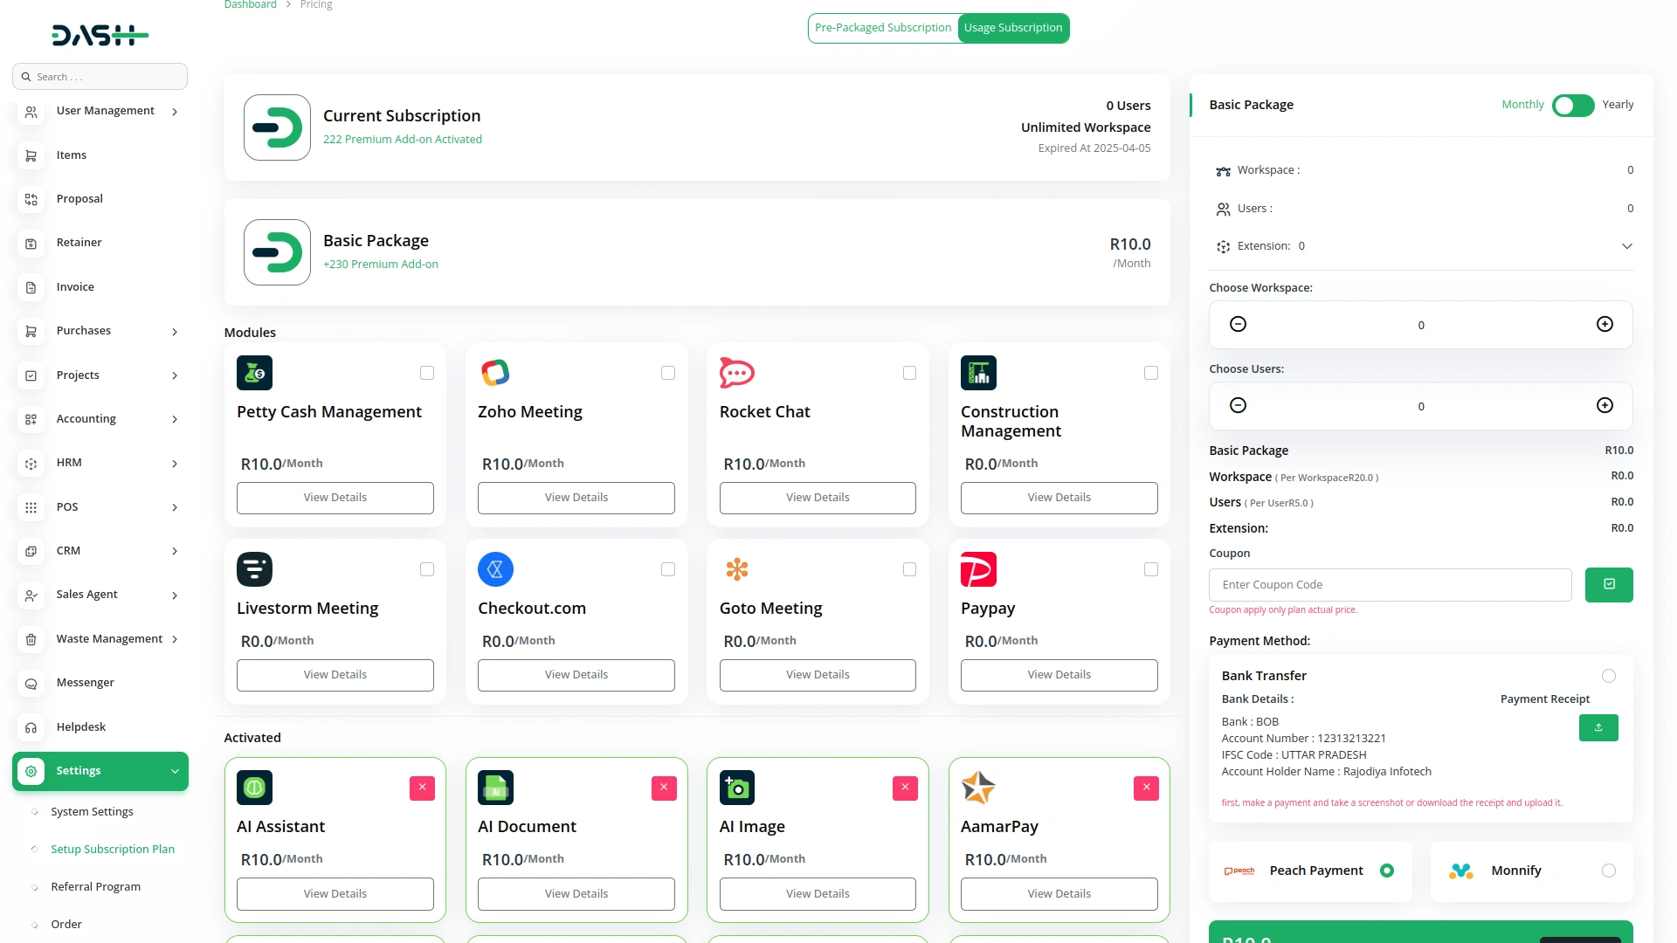Select Monnify payment radio button

[1608, 871]
